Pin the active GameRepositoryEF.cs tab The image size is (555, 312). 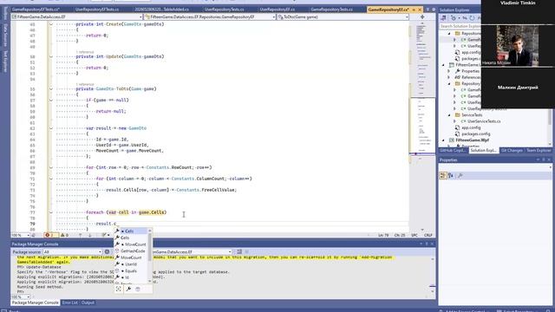[414, 10]
